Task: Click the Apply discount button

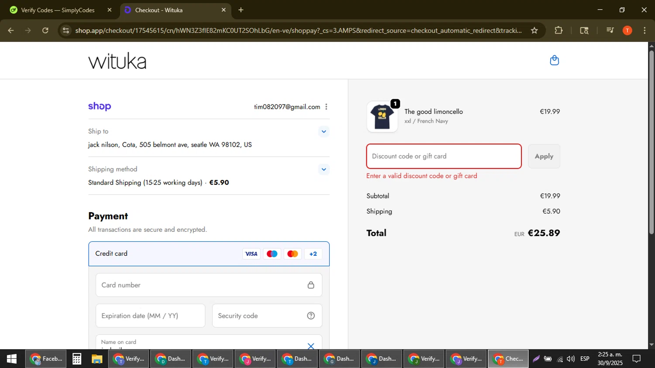Action: click(544, 156)
